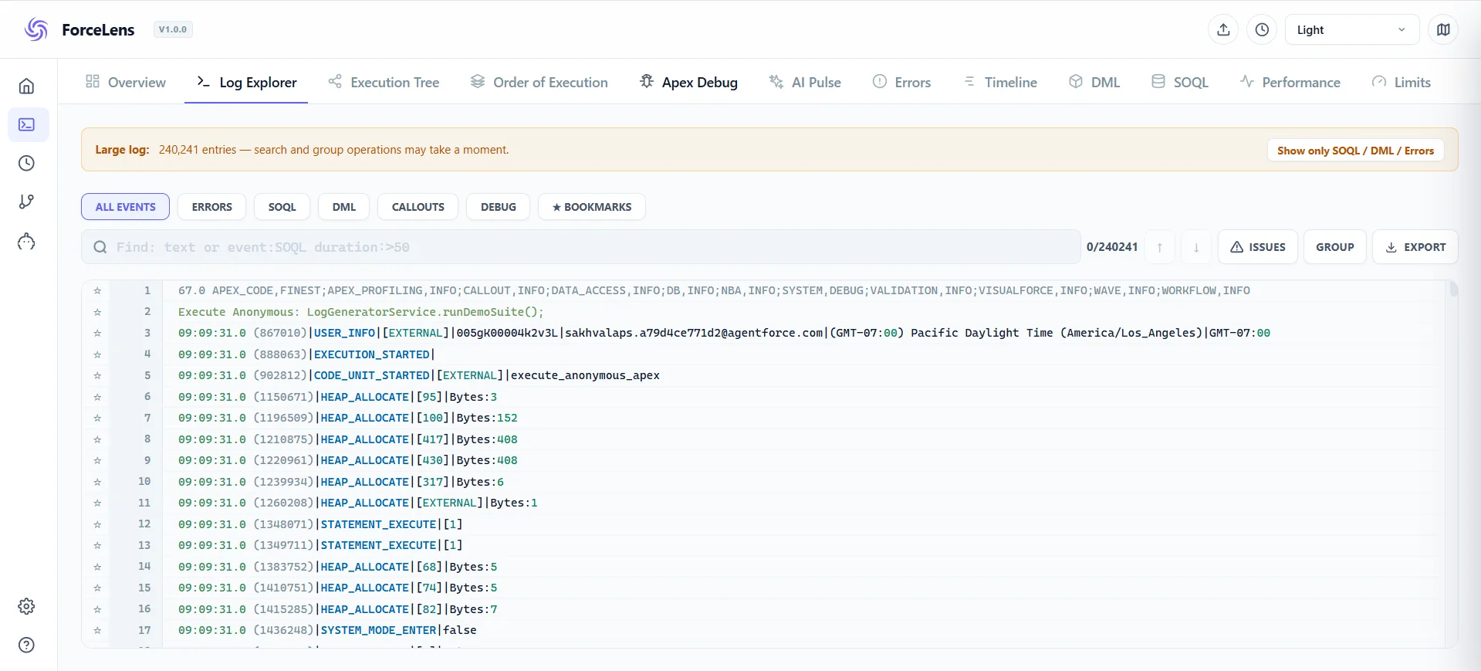1481x671 pixels.
Task: Click the V1.0.0 version badge
Action: click(173, 29)
